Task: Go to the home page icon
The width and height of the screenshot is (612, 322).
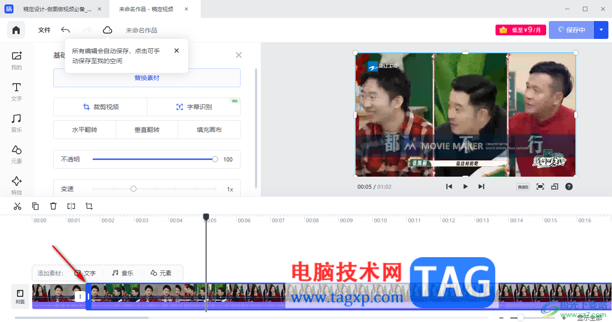Action: click(x=16, y=30)
